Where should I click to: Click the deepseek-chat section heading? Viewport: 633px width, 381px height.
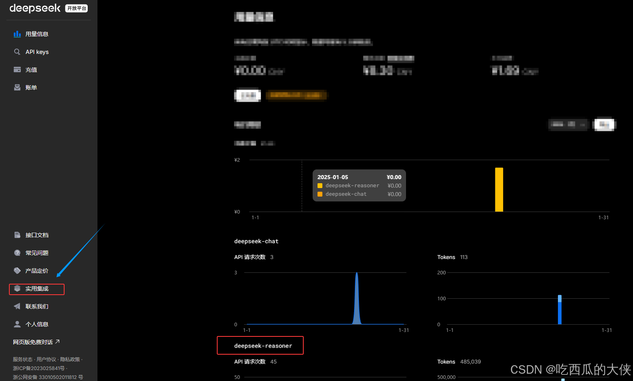pyautogui.click(x=256, y=241)
